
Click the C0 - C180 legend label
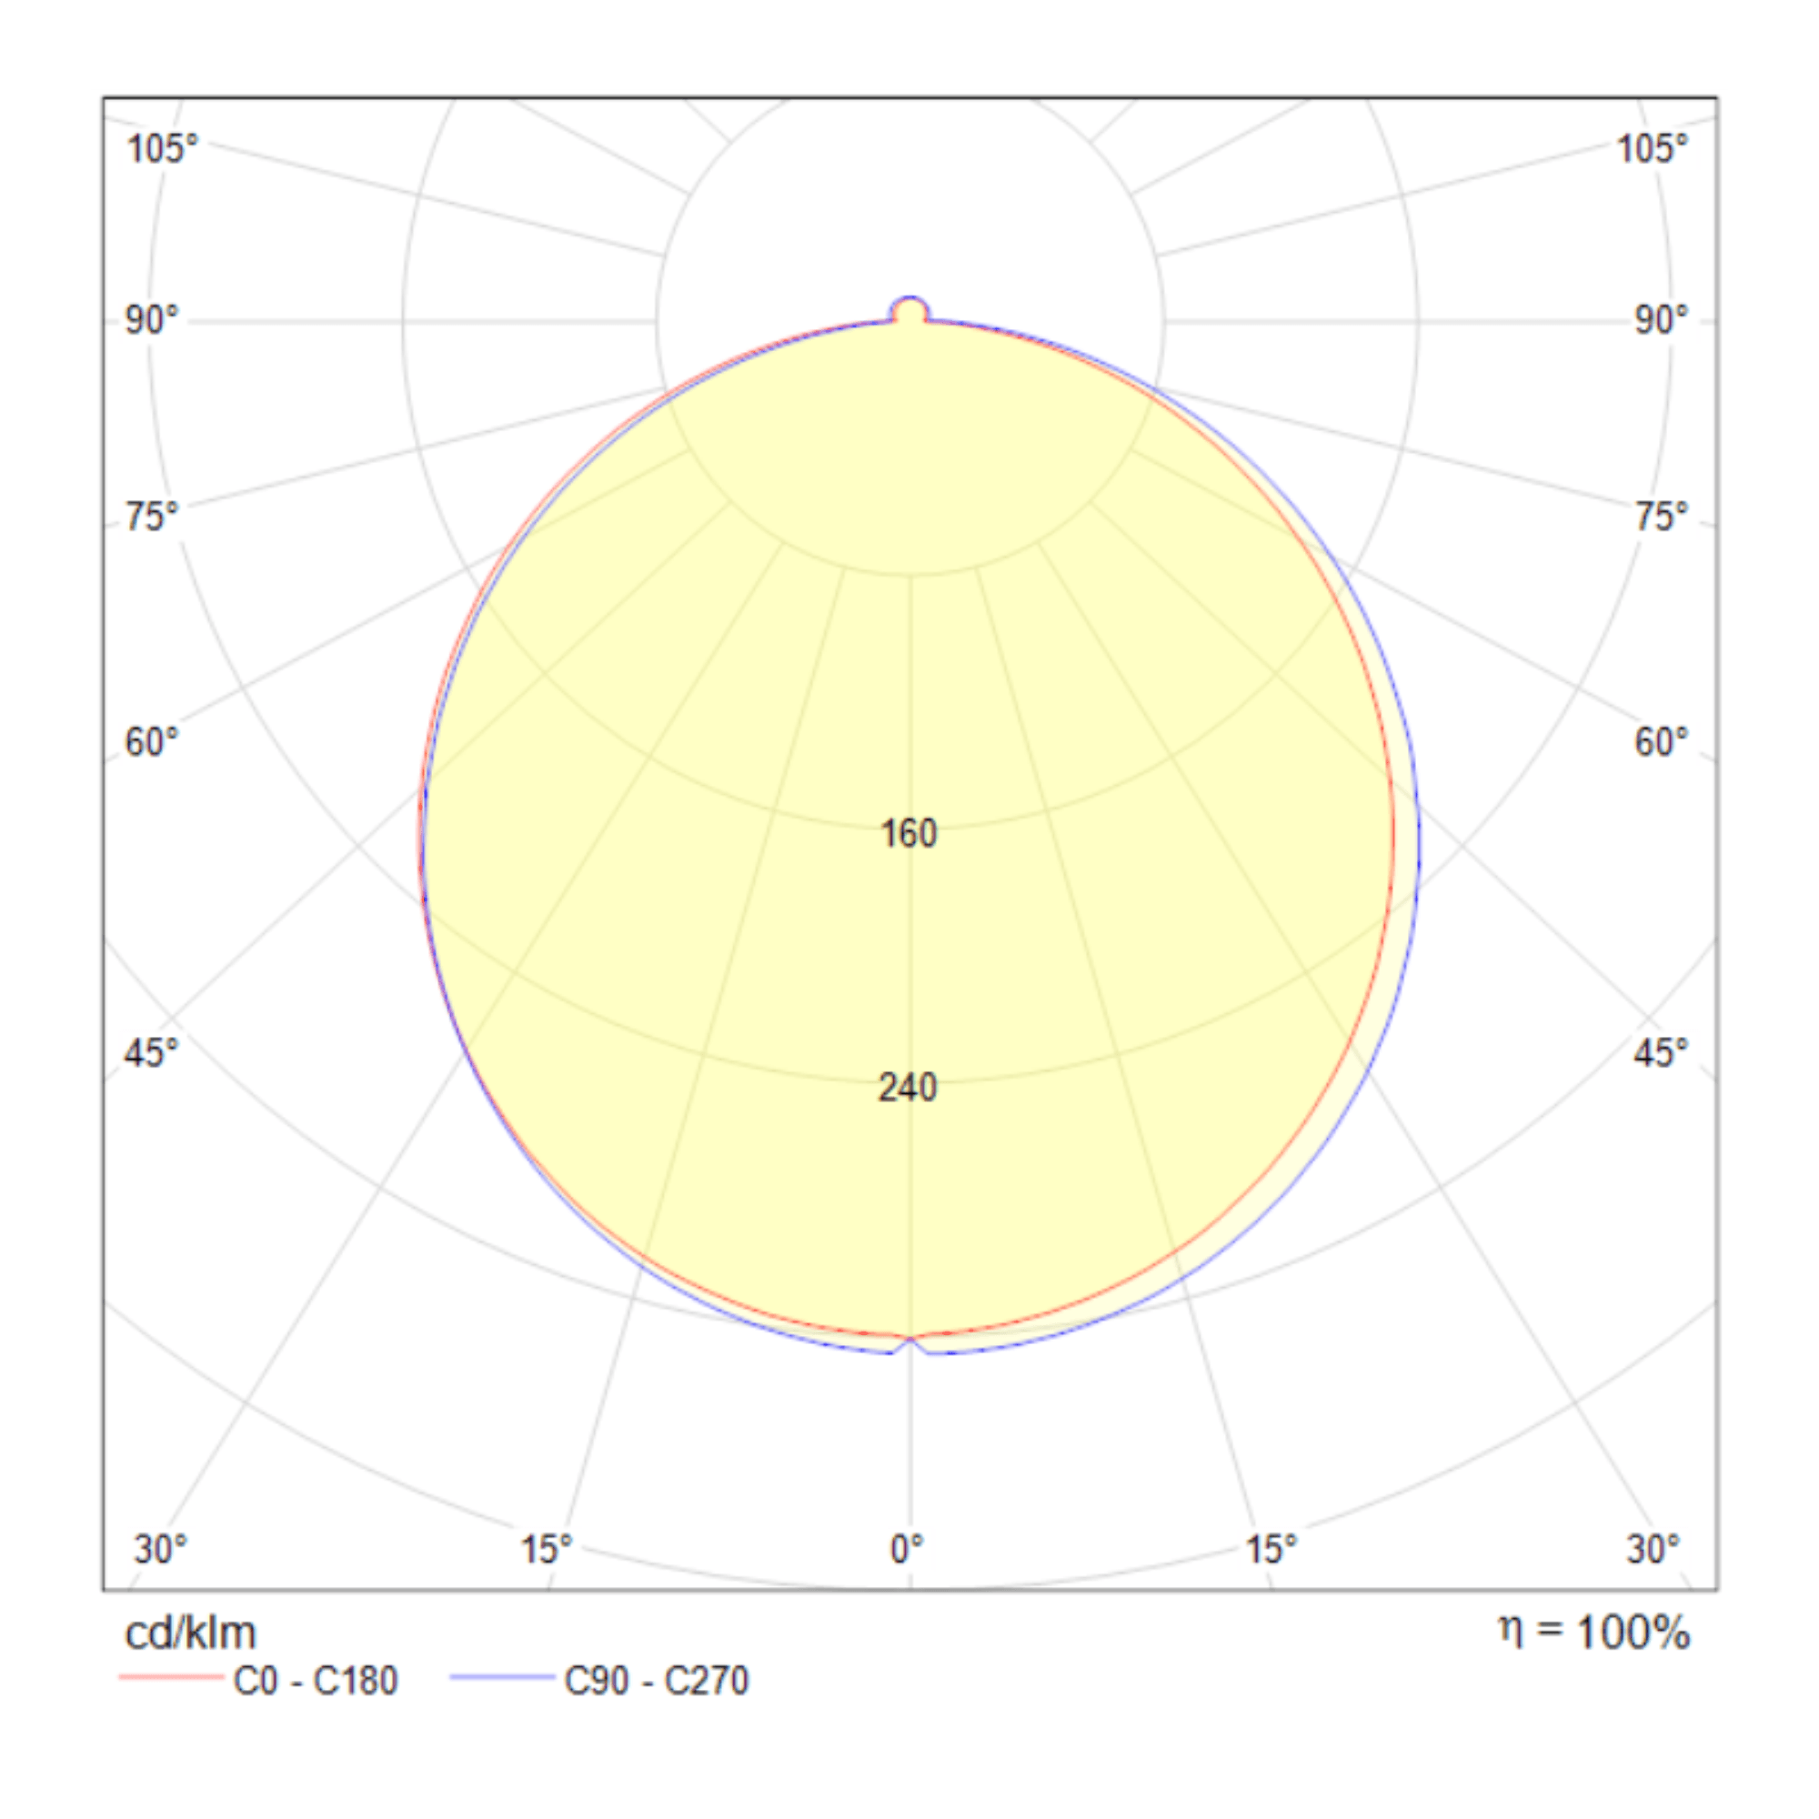316,1680
